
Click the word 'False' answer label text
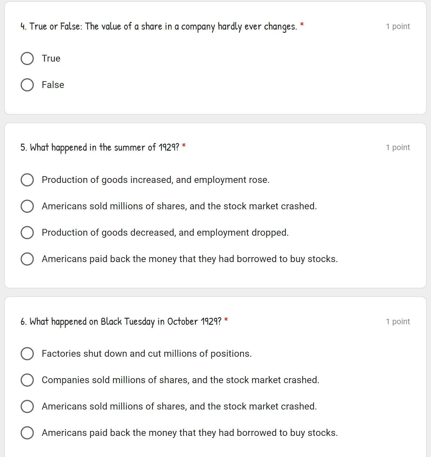point(53,85)
